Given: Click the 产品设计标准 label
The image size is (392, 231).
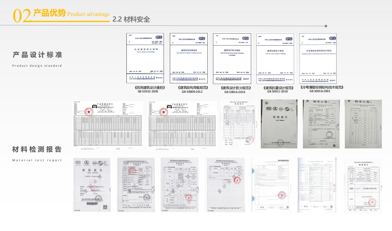Looking at the screenshot, I should point(37,55).
